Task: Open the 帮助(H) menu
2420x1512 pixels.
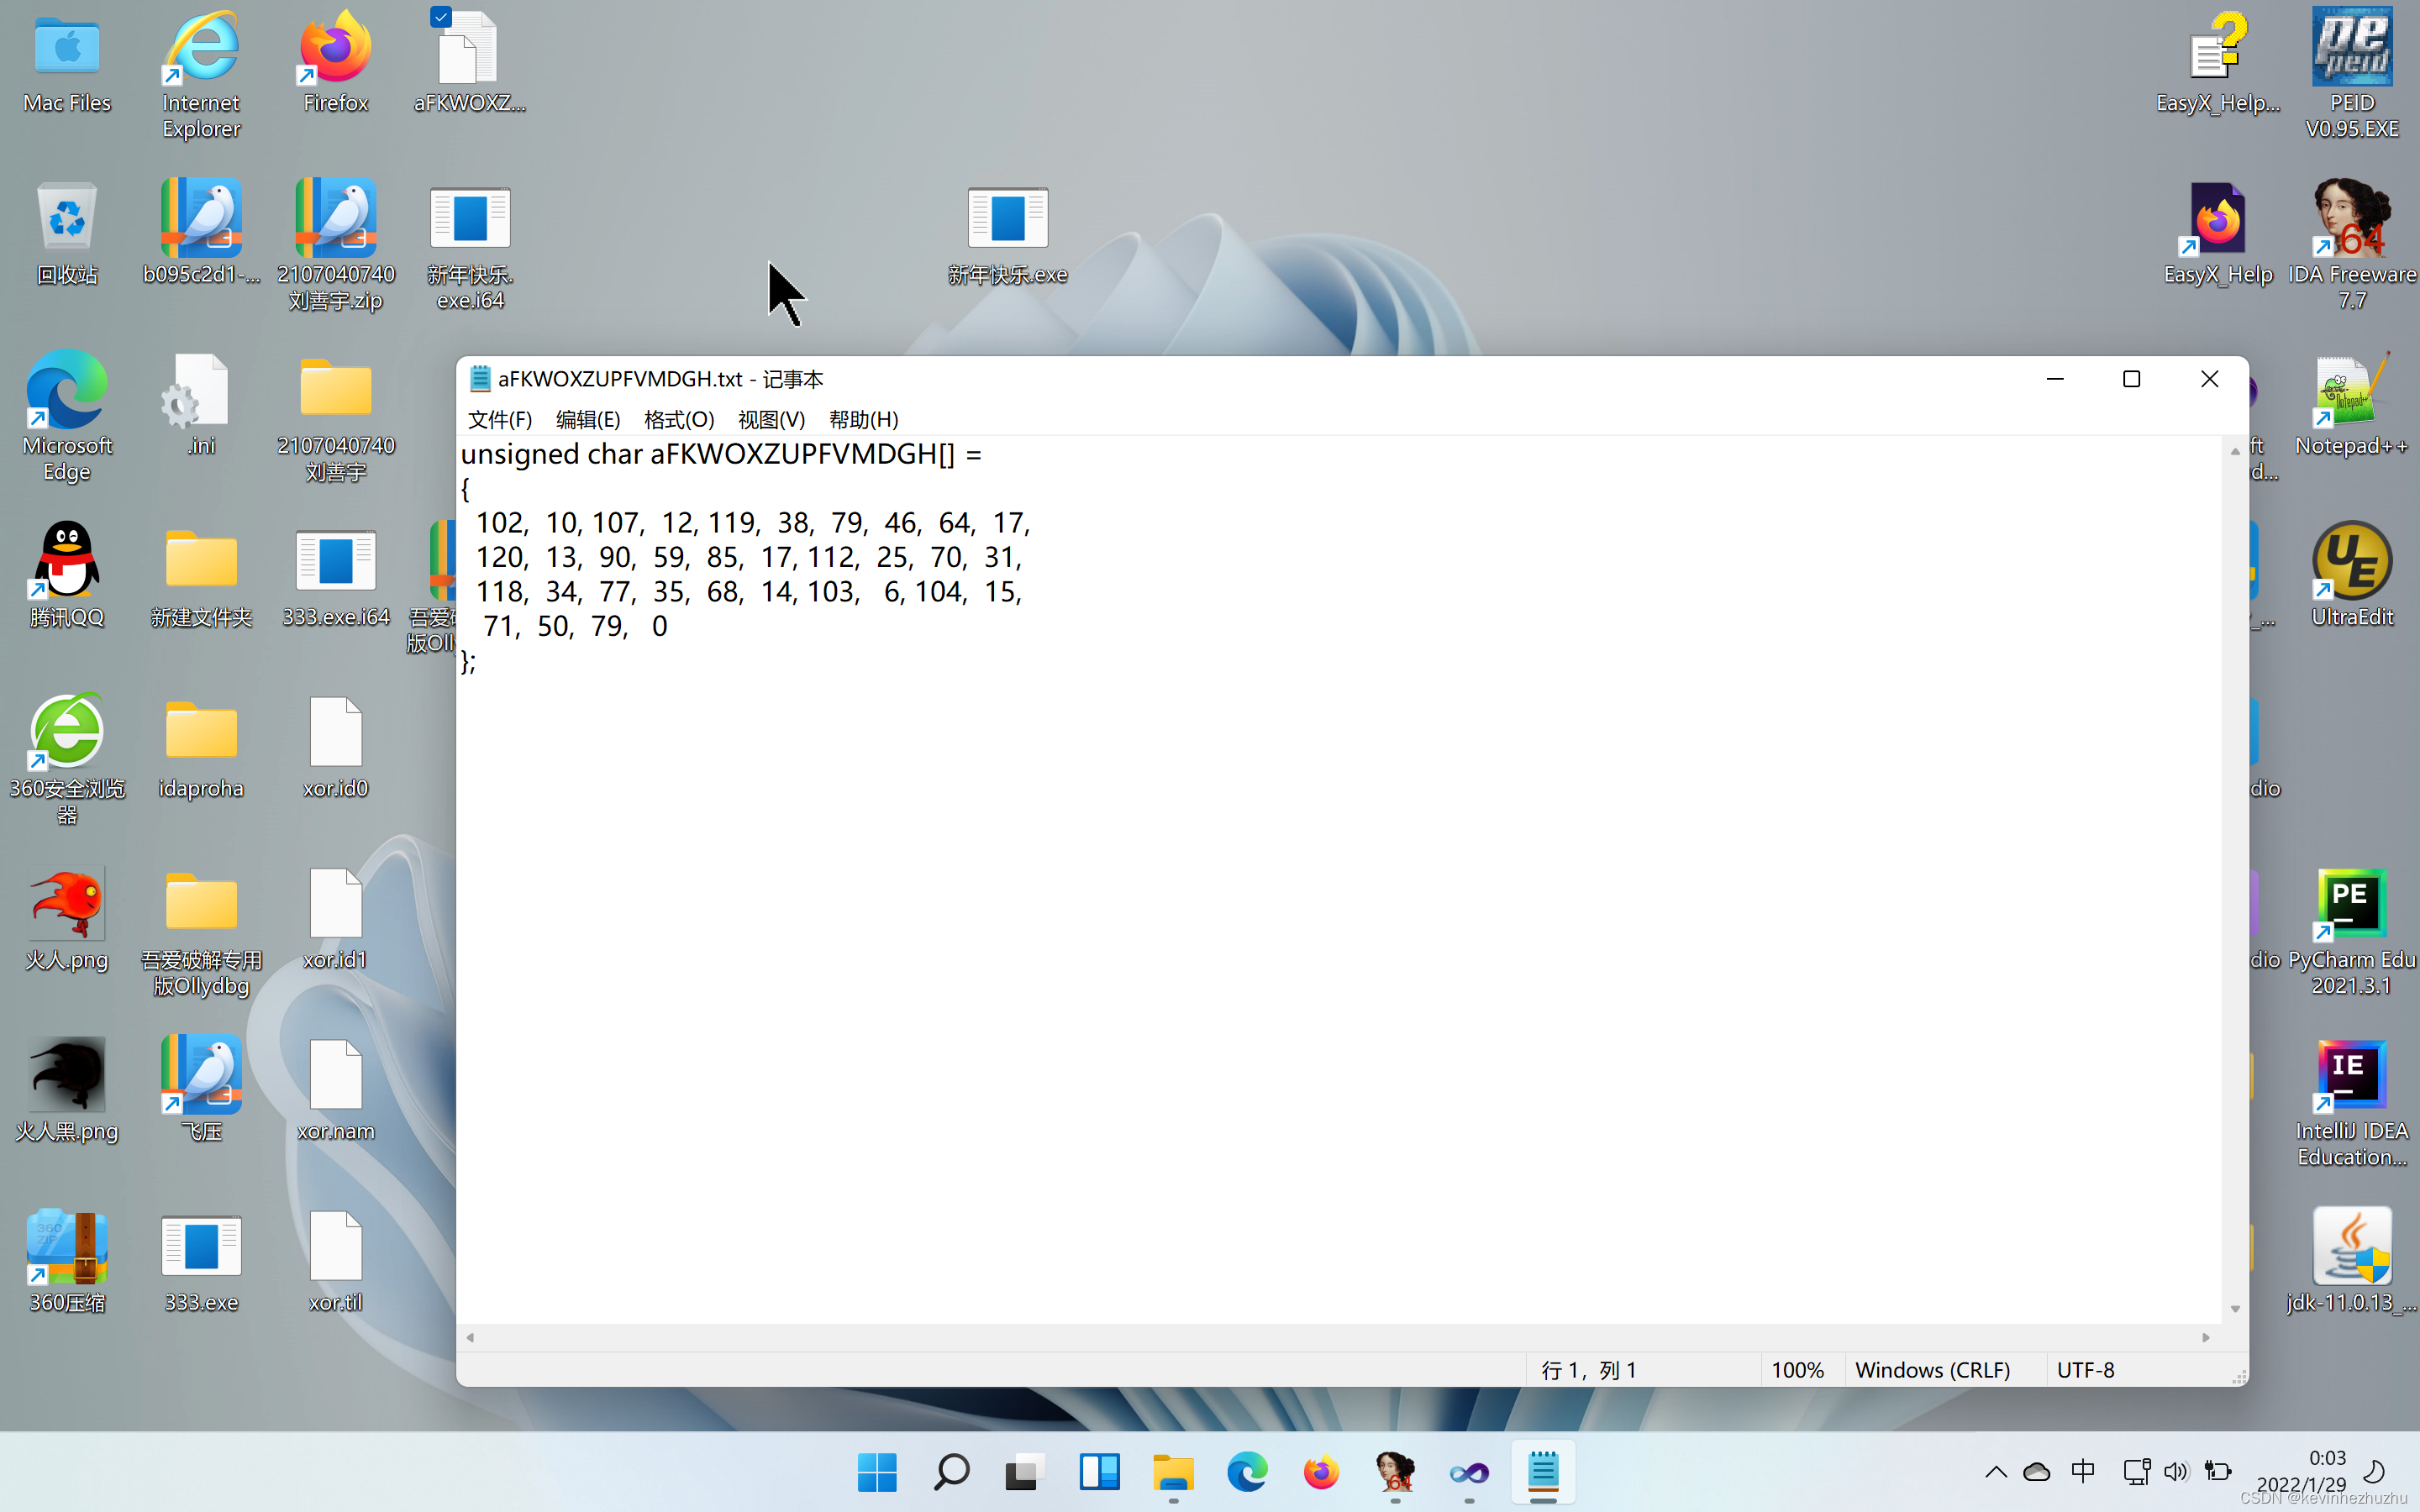Action: (x=863, y=419)
